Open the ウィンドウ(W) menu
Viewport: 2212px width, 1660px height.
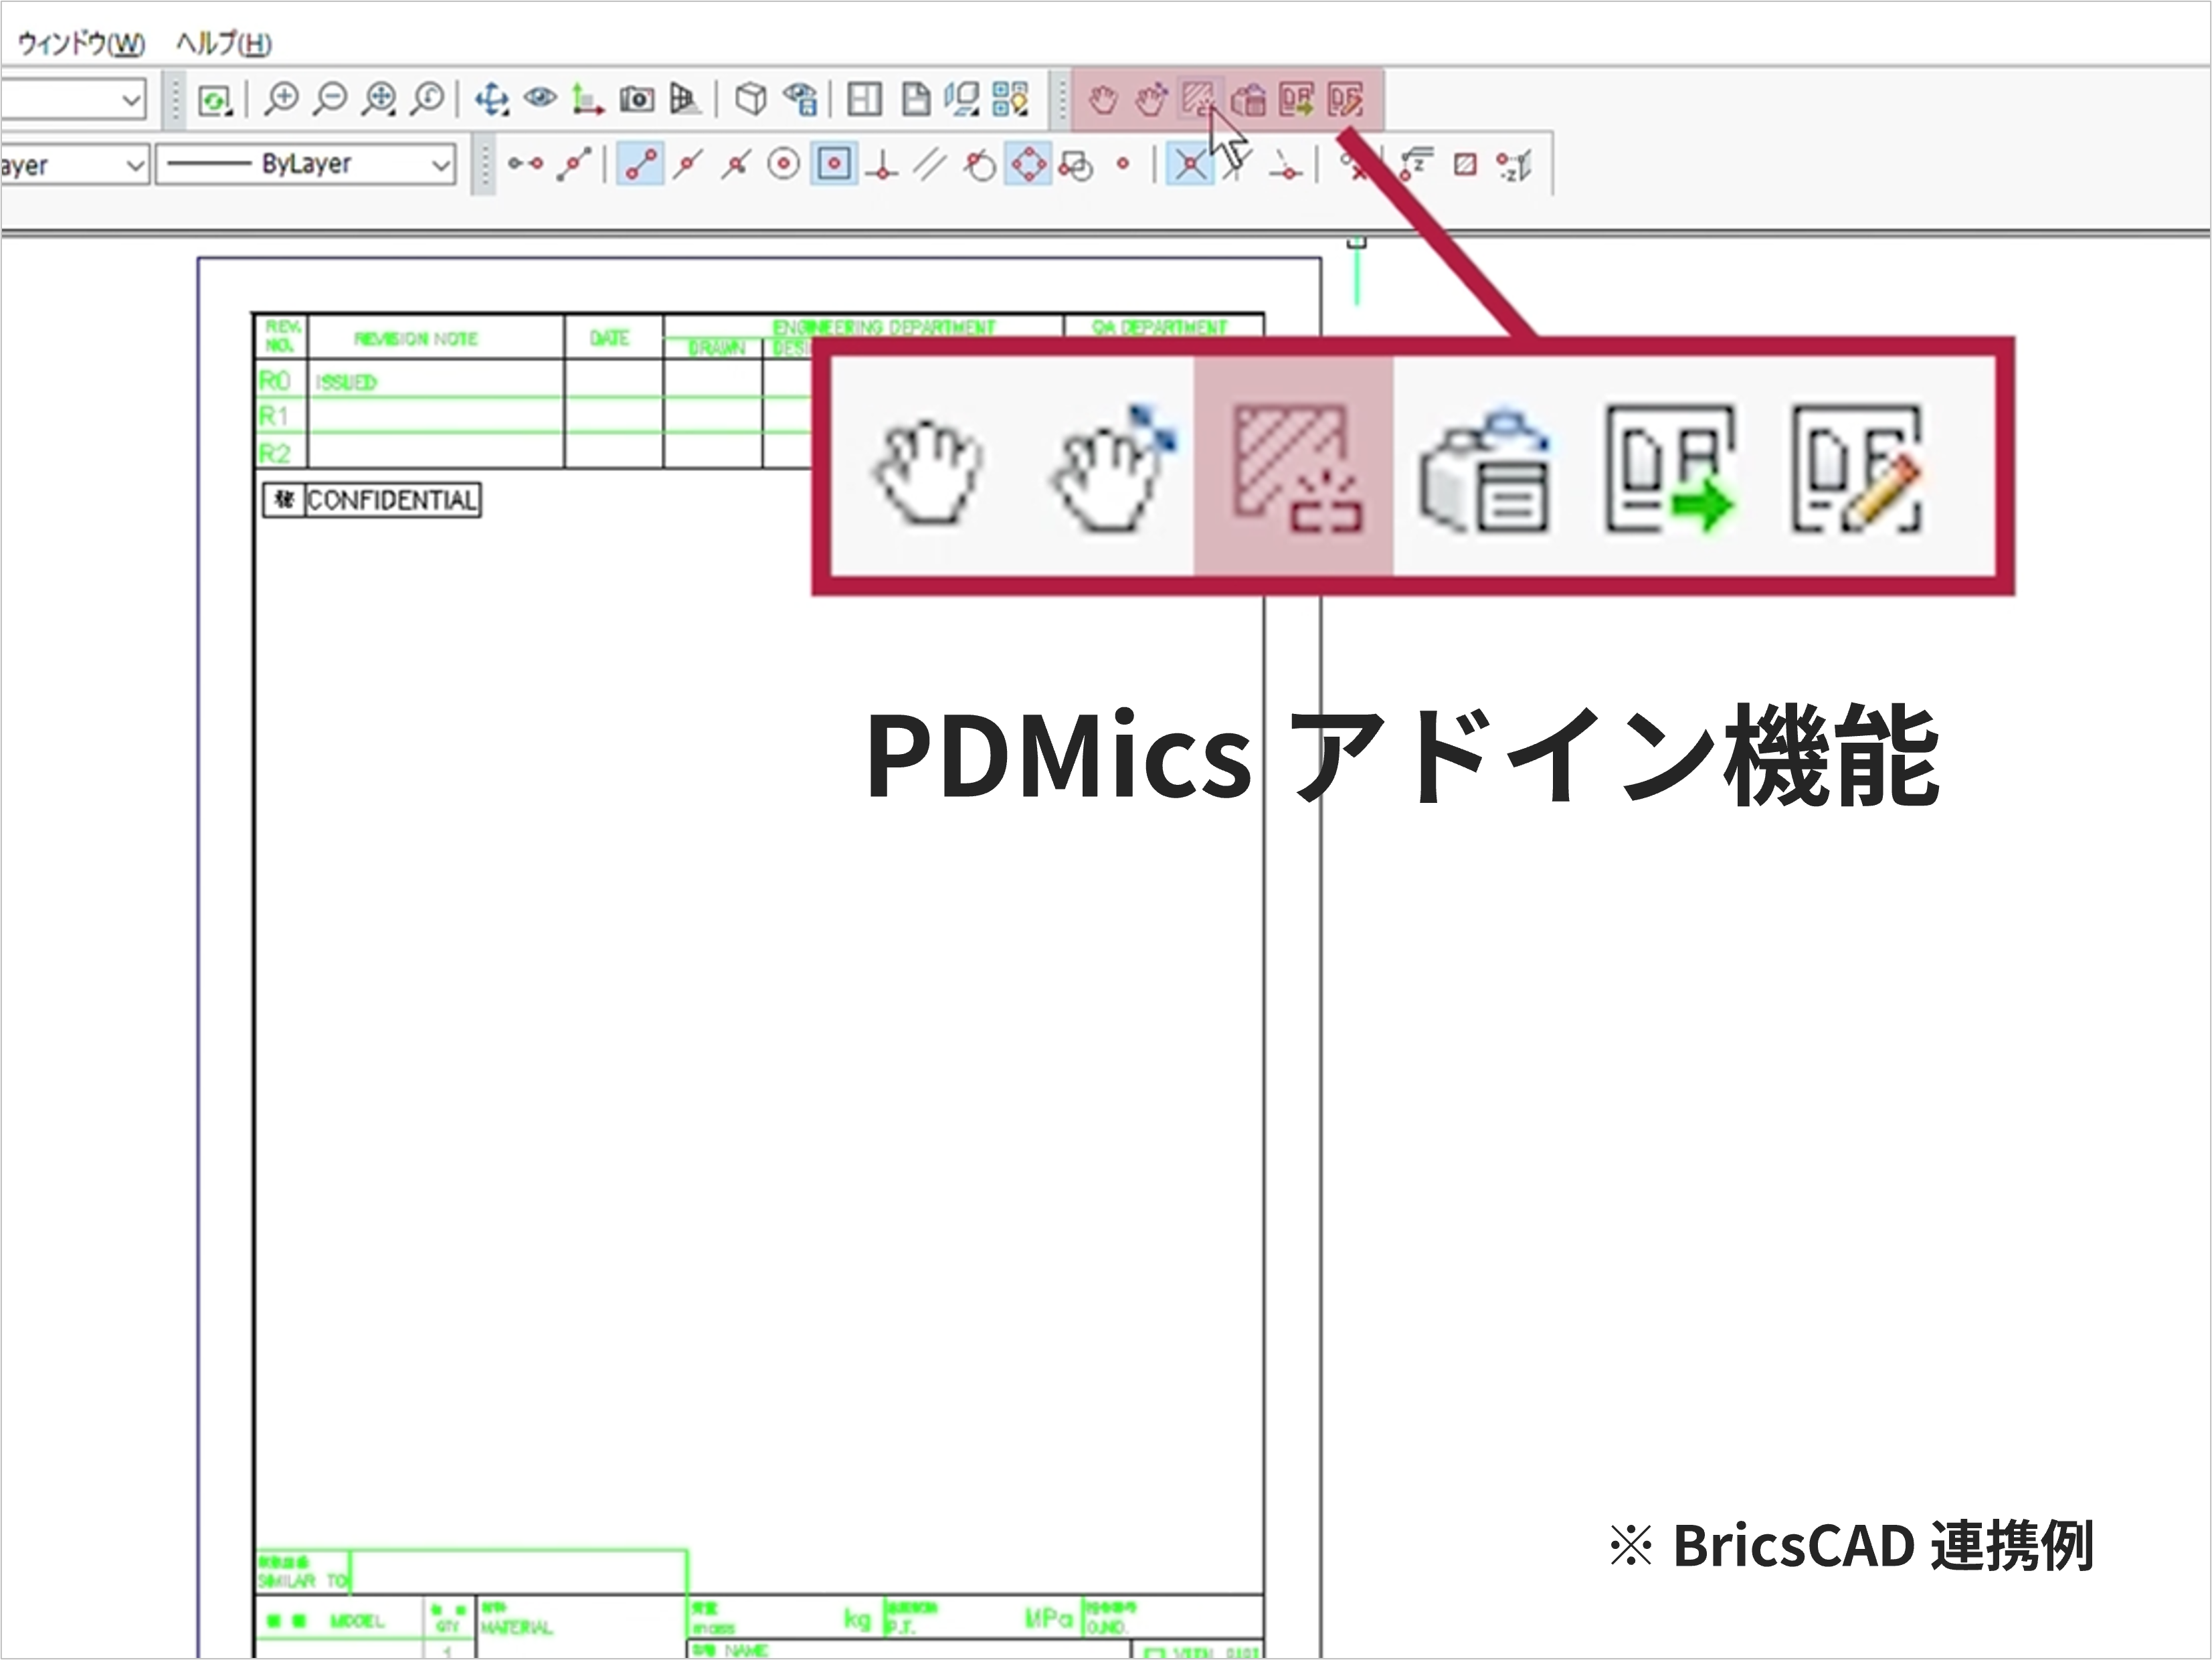82,44
